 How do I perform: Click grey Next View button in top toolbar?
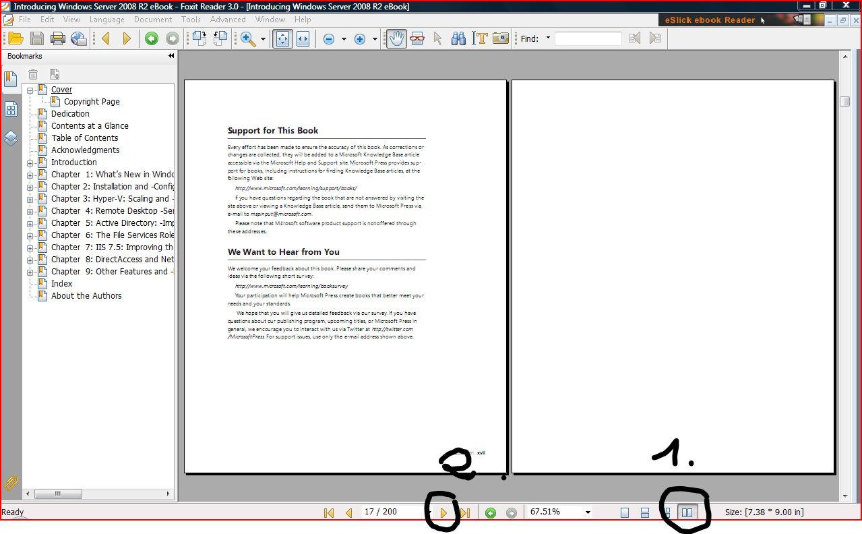(172, 38)
